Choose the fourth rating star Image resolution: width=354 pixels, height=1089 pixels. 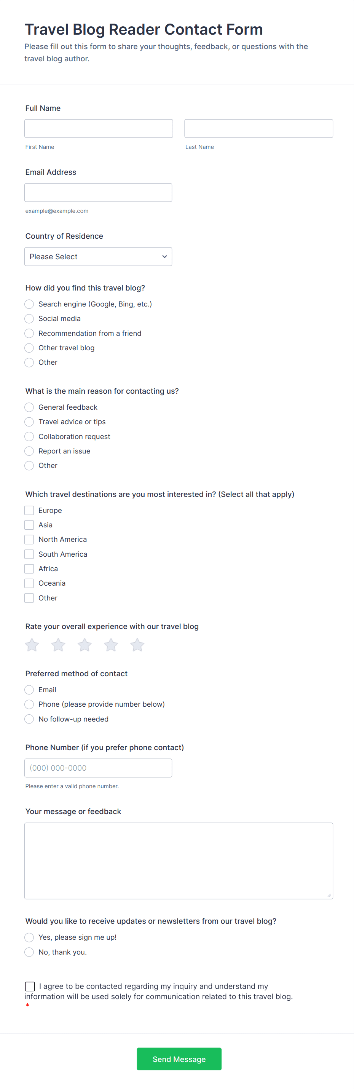[111, 645]
